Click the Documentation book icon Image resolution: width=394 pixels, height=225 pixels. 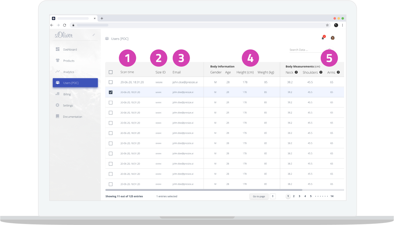coord(58,116)
